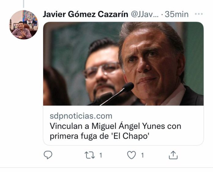This screenshot has height=172, width=213.
Task: Click the name Javier Gómez Cazarín
Action: pyautogui.click(x=85, y=14)
